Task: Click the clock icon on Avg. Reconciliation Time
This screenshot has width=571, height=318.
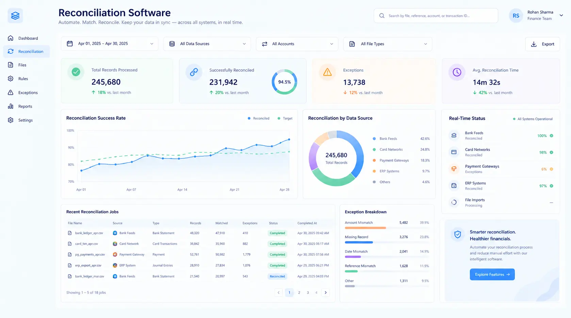Action: 457,72
